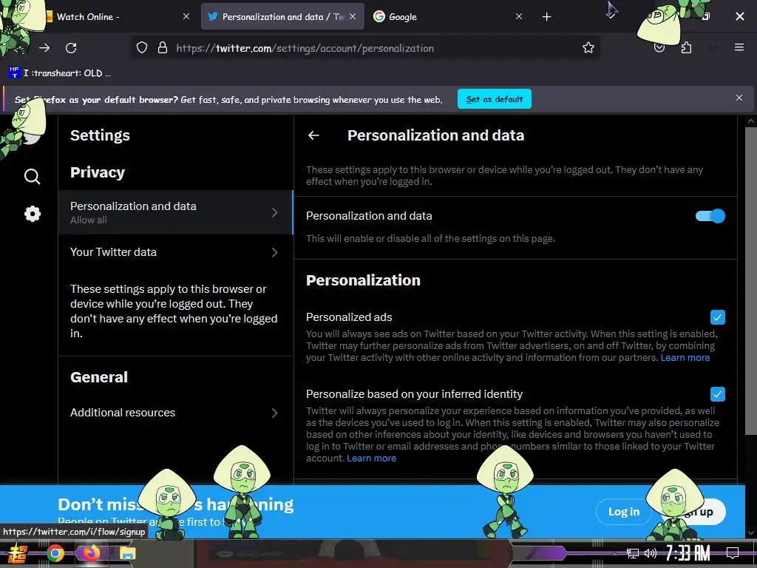
Task: Select the Personalization and data browser tab
Action: coord(282,16)
